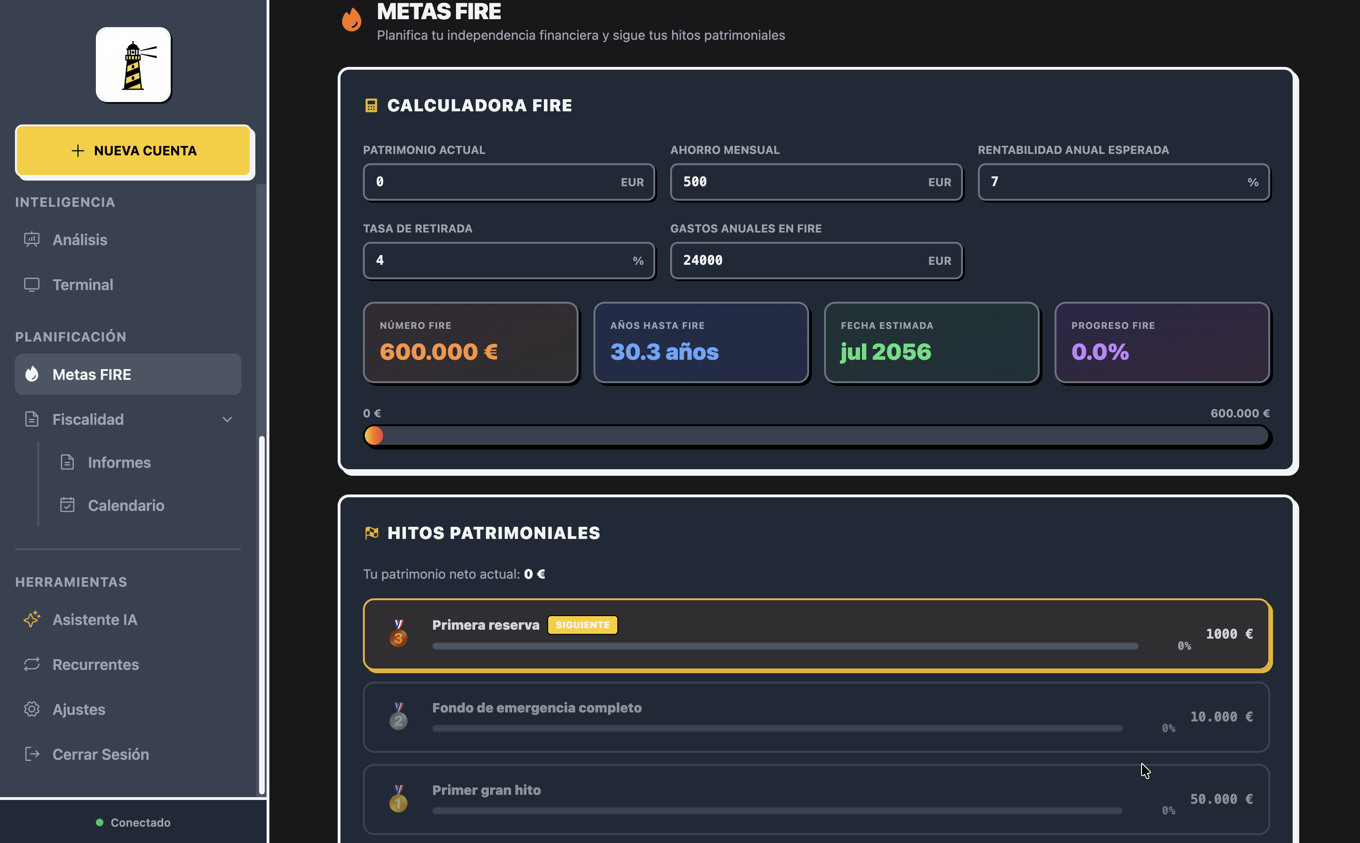Viewport: 1360px width, 843px height.
Task: Focus the Patrimonio Actual input
Action: click(x=509, y=182)
